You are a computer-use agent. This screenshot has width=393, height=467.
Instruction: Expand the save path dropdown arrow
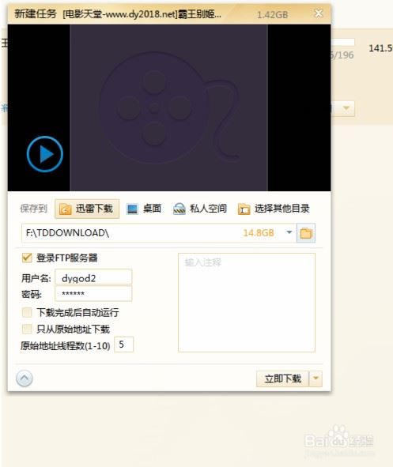[x=289, y=232]
